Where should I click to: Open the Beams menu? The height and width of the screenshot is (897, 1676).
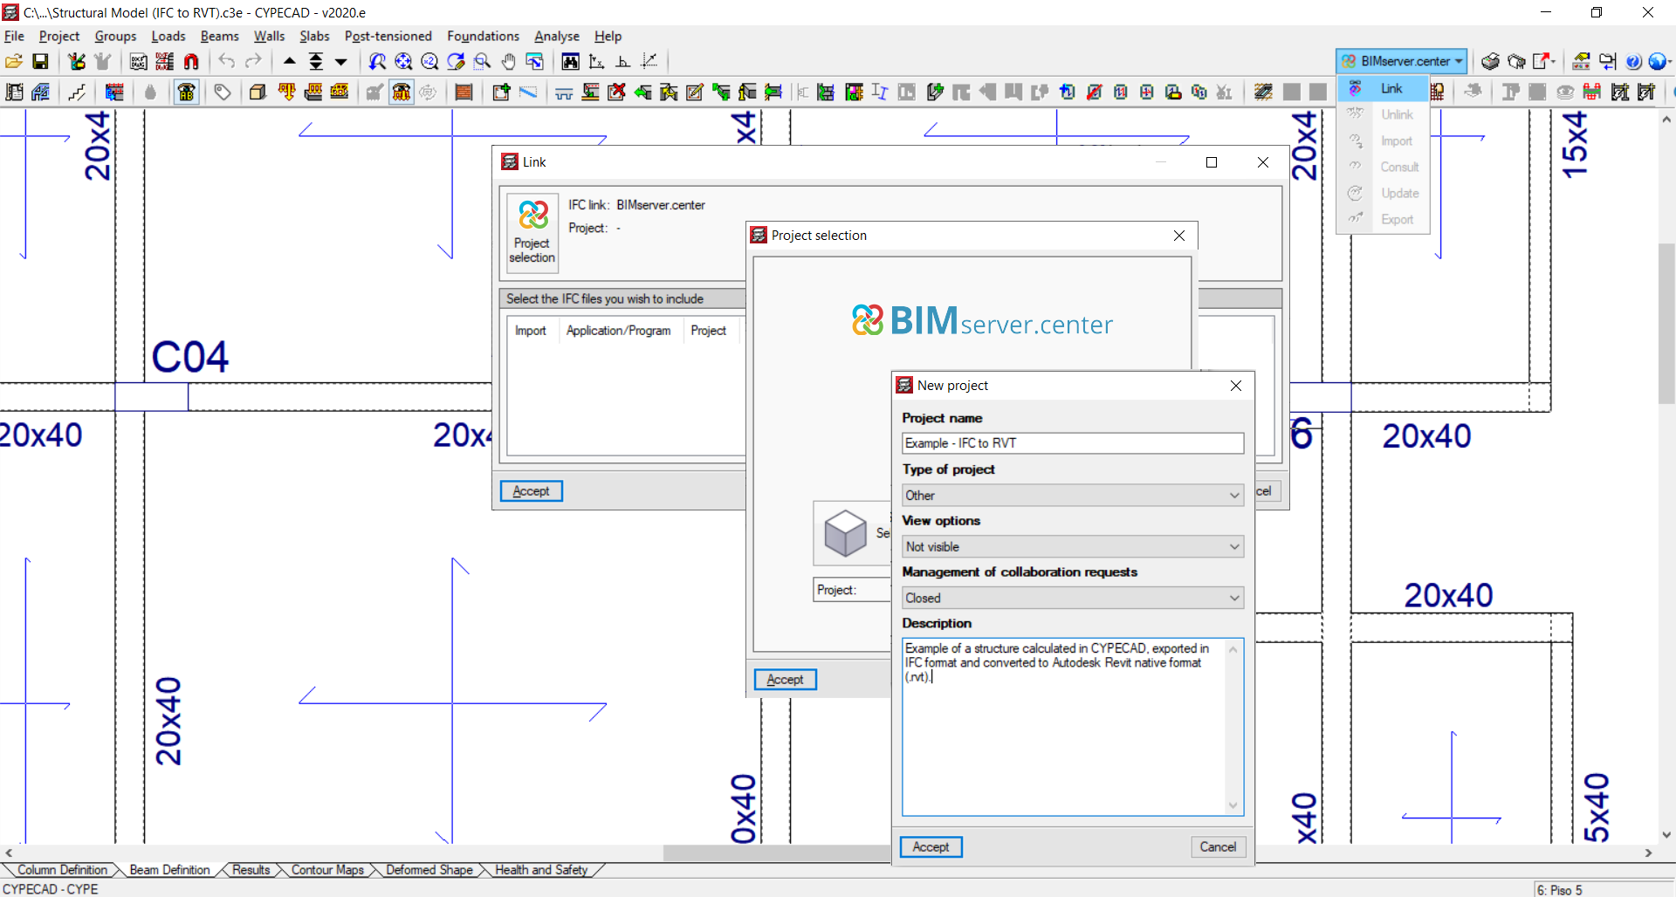click(219, 36)
